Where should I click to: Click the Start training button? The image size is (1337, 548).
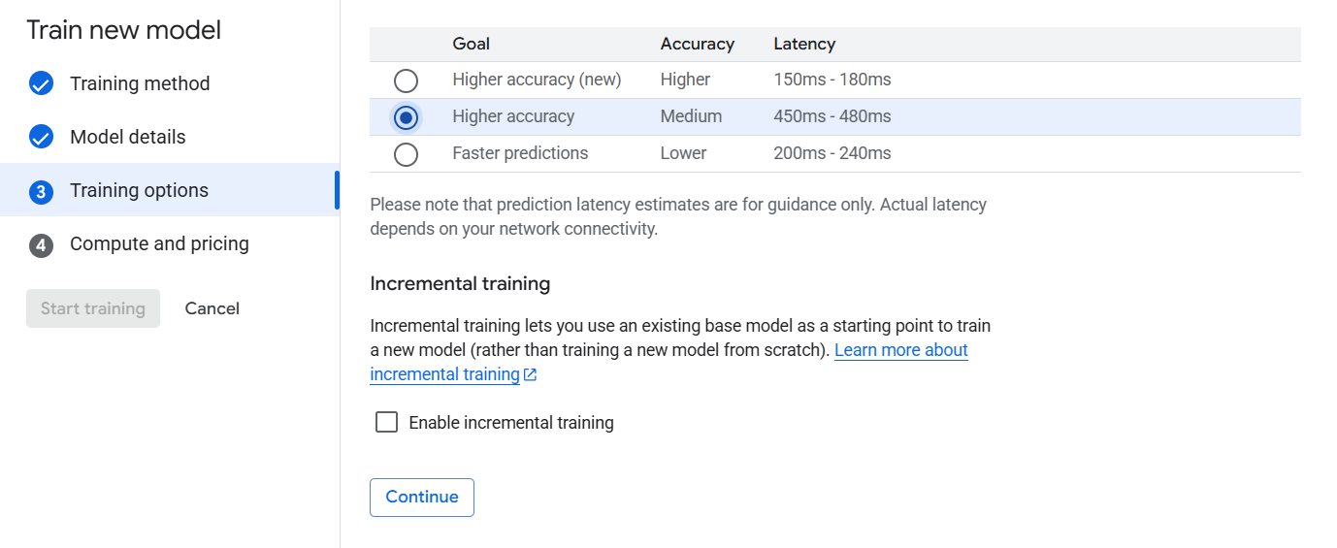pos(93,308)
